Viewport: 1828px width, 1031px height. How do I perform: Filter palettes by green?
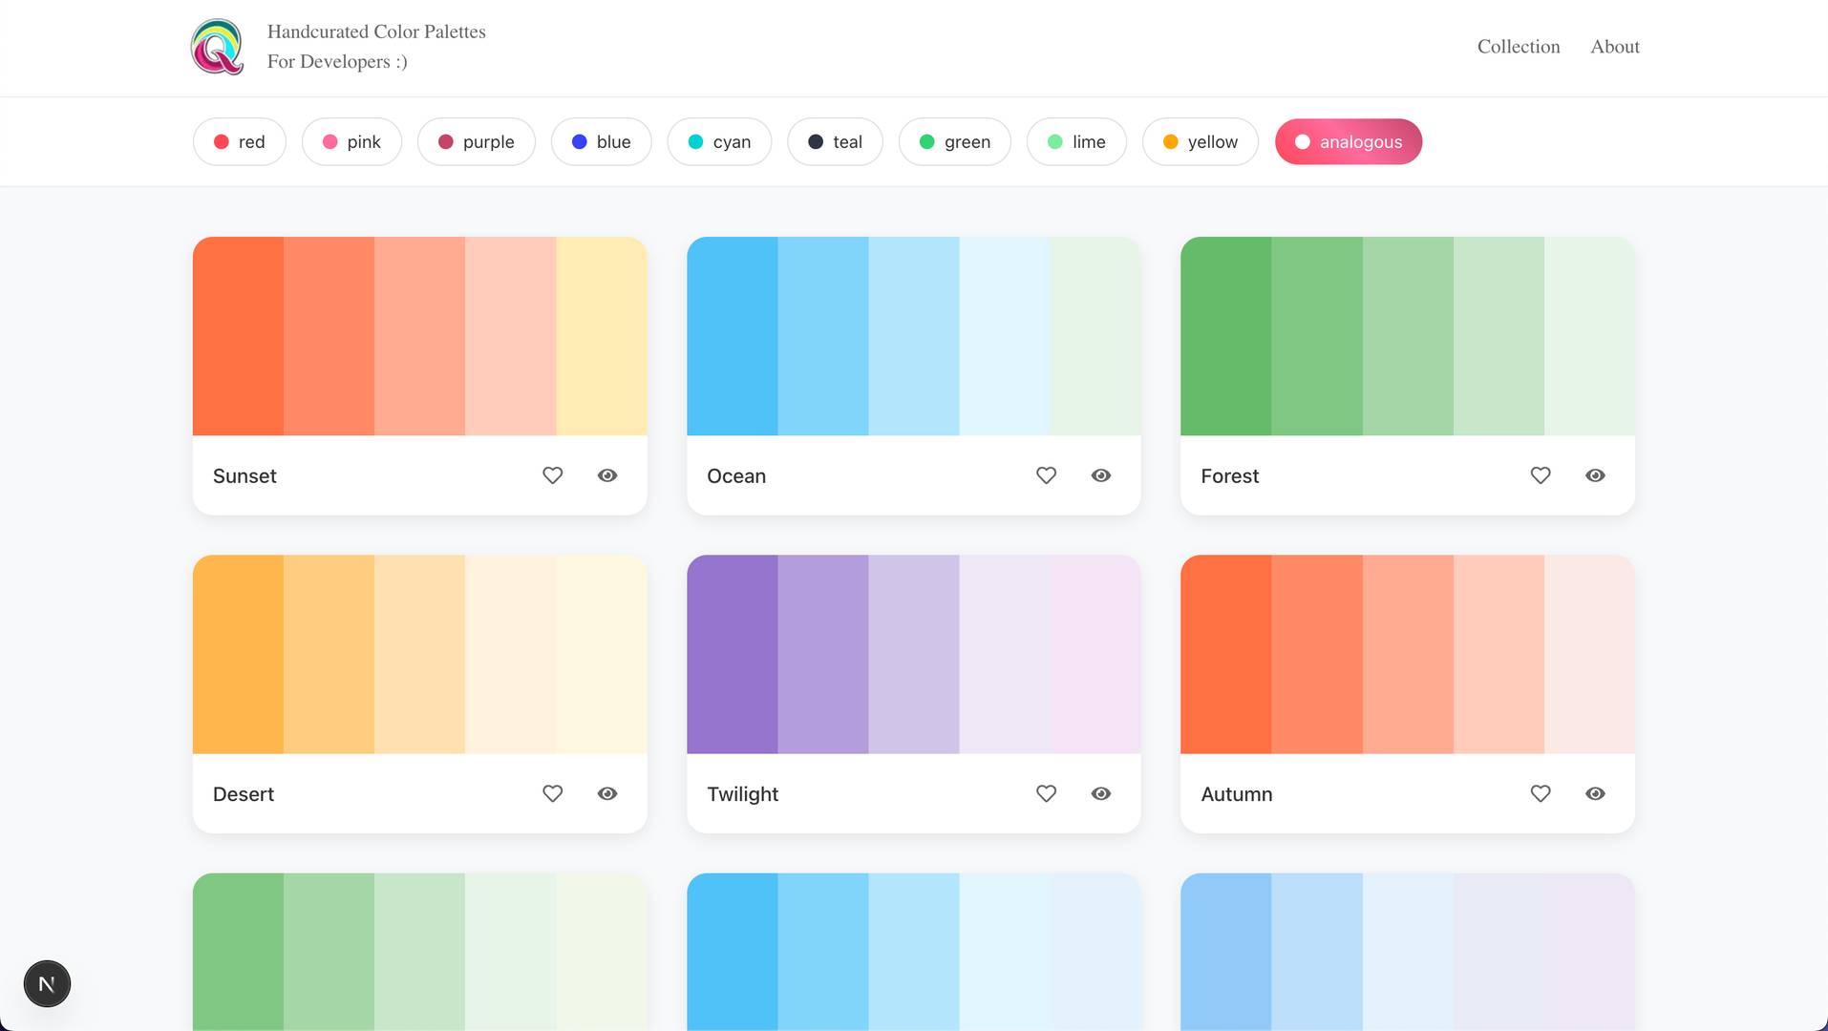(955, 141)
